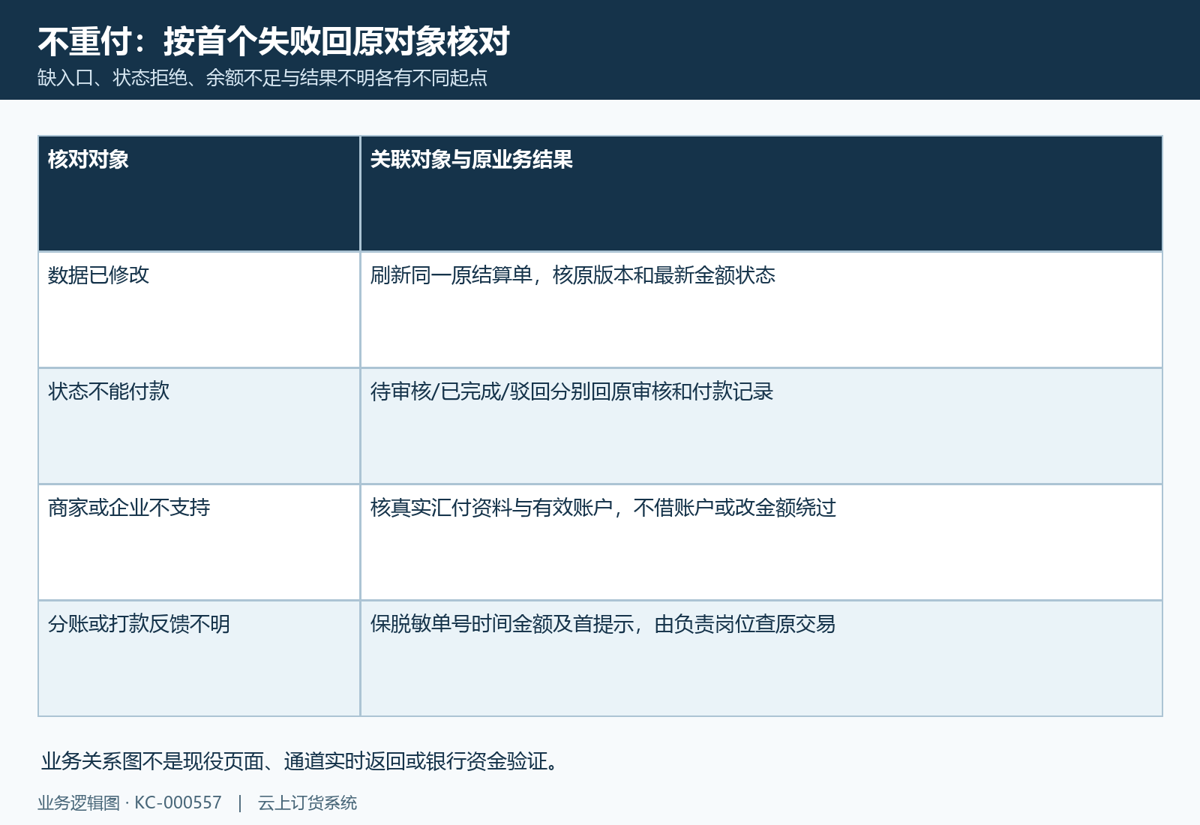Viewport: 1200px width, 825px height.
Task: Click the cell 核真实汇付资料与有效账户，不借账户或改金额绕过
Action: (761, 542)
